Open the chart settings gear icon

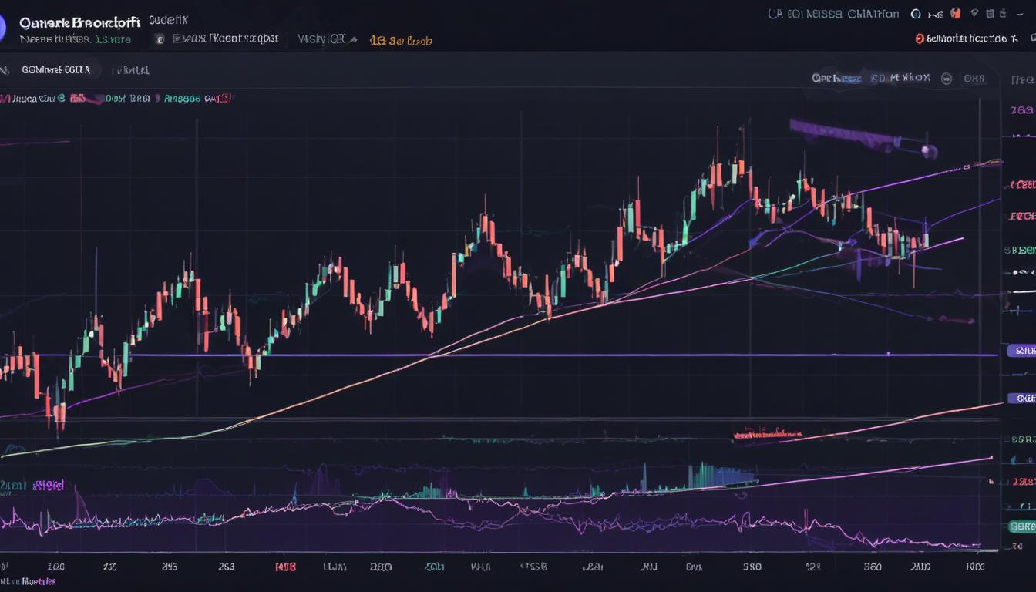coord(992,14)
